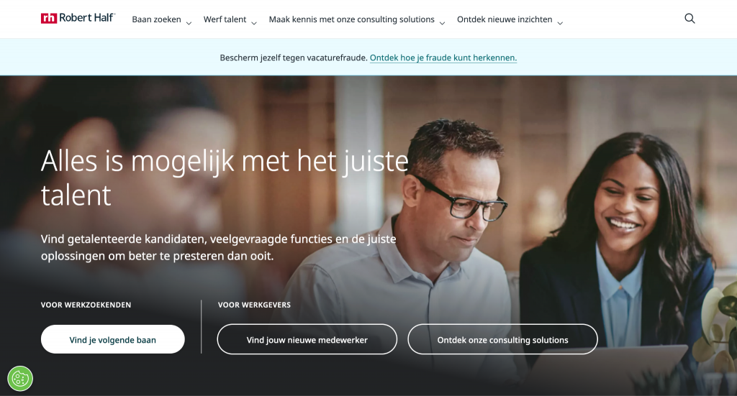Follow the fraude herkennen link

(443, 57)
